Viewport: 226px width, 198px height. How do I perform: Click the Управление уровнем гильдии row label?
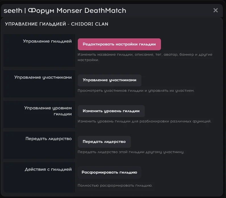(48, 111)
